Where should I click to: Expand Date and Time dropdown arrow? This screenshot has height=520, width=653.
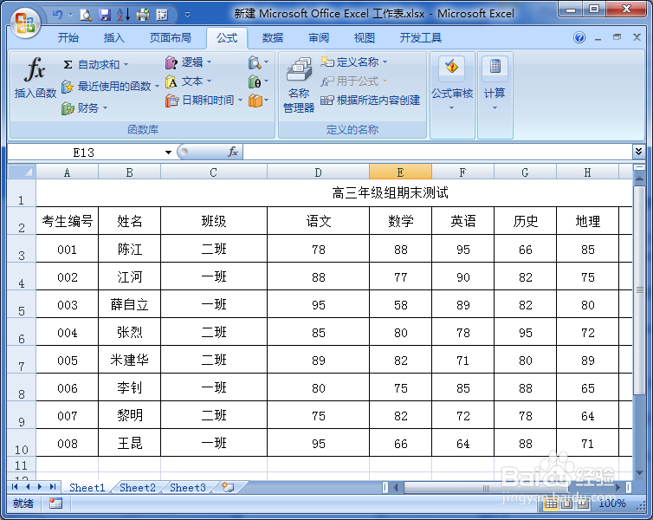tap(240, 101)
